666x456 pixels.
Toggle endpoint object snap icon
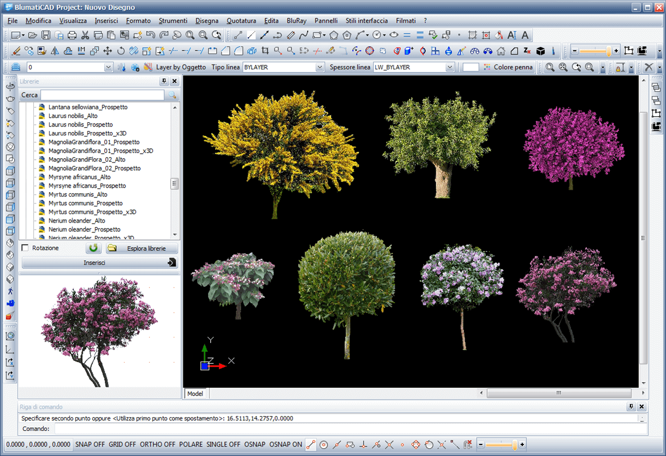pos(311,445)
